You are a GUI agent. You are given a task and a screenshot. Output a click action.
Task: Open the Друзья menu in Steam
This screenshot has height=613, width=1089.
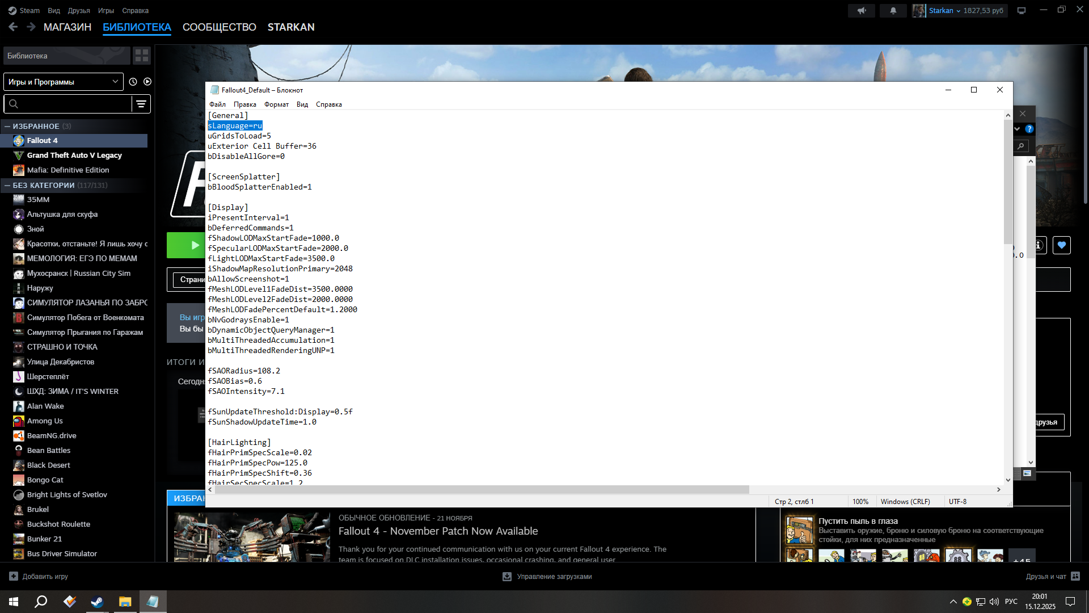(79, 11)
